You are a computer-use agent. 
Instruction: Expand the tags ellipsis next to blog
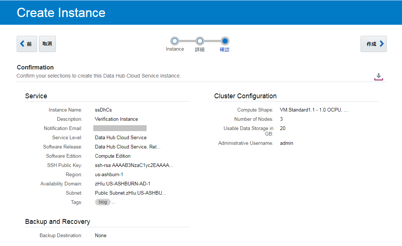114,202
